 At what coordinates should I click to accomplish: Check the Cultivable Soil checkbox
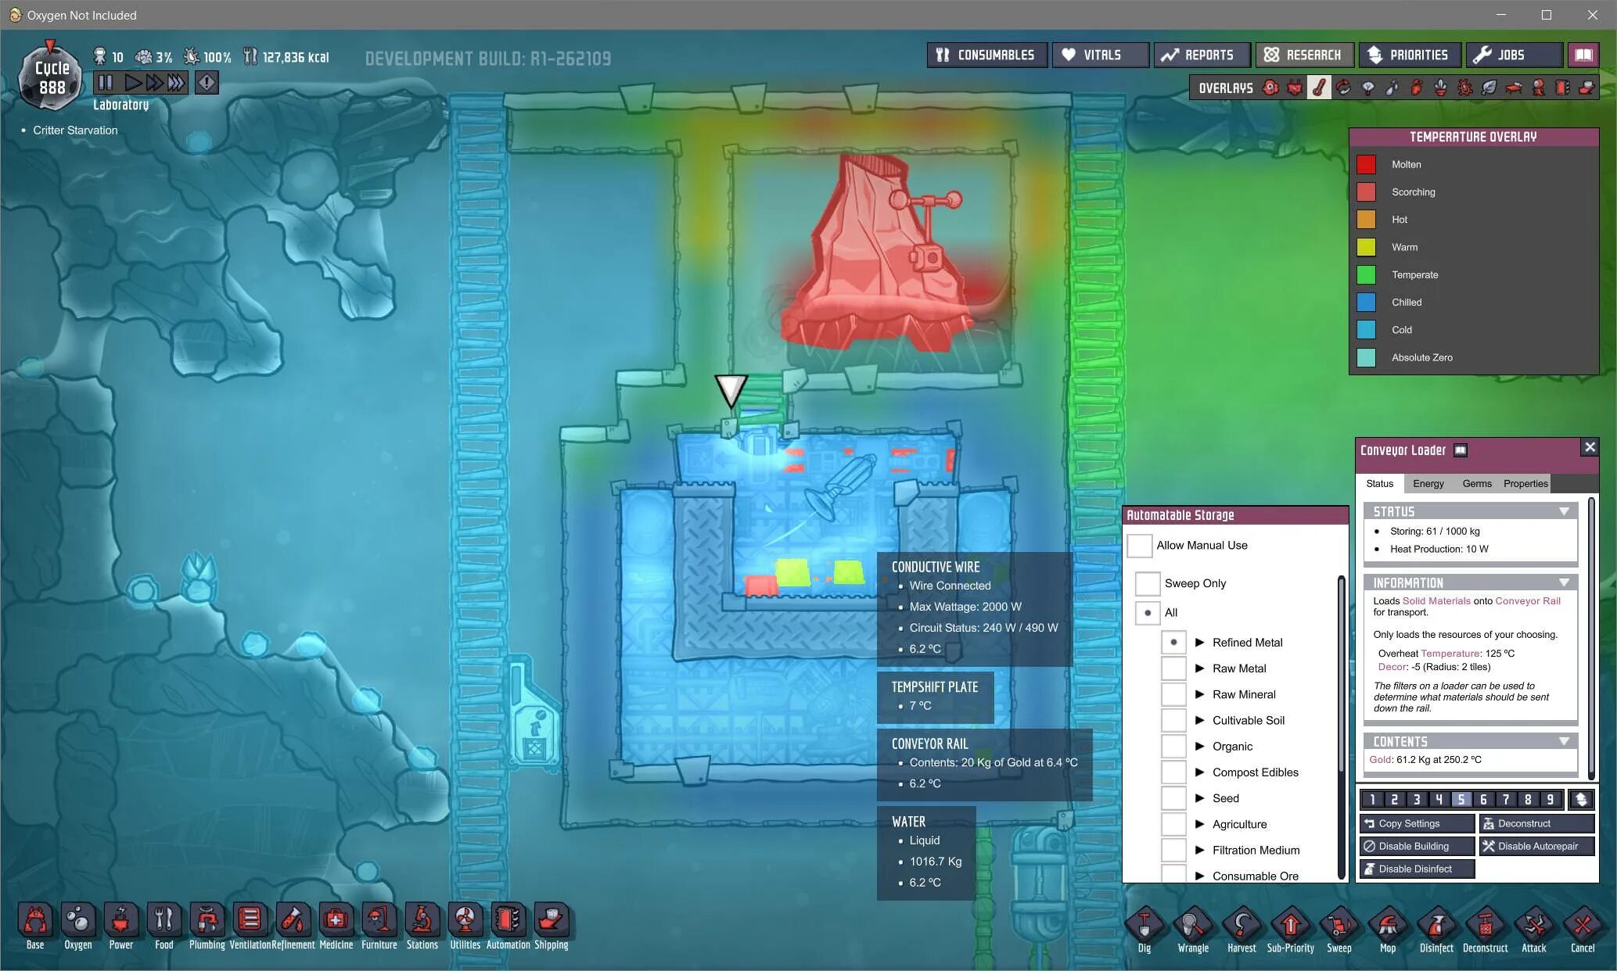pos(1173,720)
